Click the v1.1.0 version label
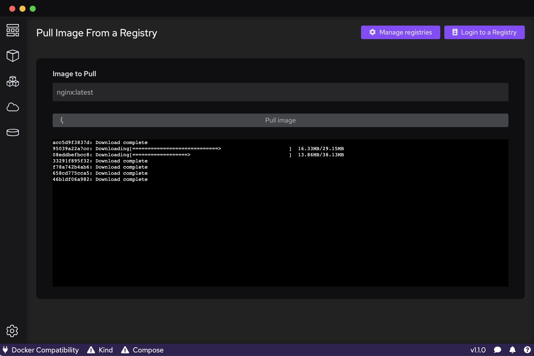Screen dimensions: 534x356 [x=478, y=350]
